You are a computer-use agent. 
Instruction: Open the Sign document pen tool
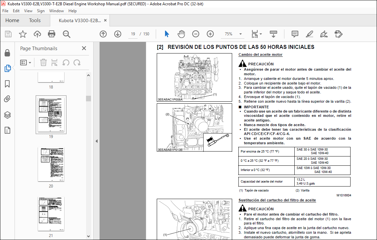pos(324,34)
